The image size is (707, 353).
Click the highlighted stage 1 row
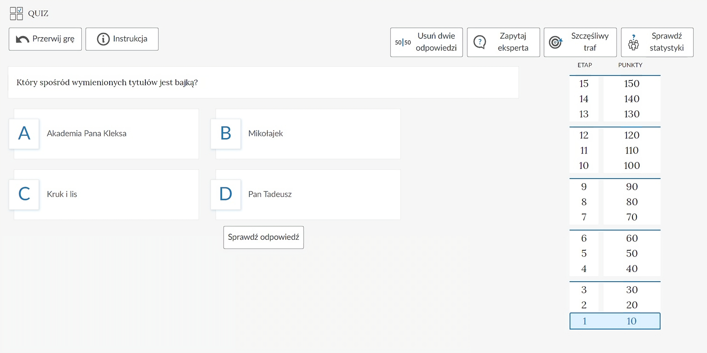click(x=615, y=321)
